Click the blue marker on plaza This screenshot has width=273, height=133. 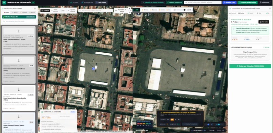click(93, 69)
